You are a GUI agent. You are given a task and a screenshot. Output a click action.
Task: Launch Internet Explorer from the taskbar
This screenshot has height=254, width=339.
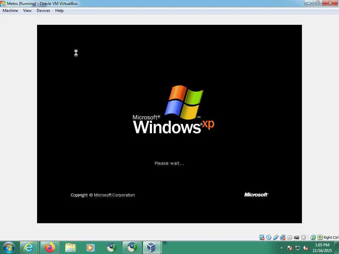pos(28,247)
